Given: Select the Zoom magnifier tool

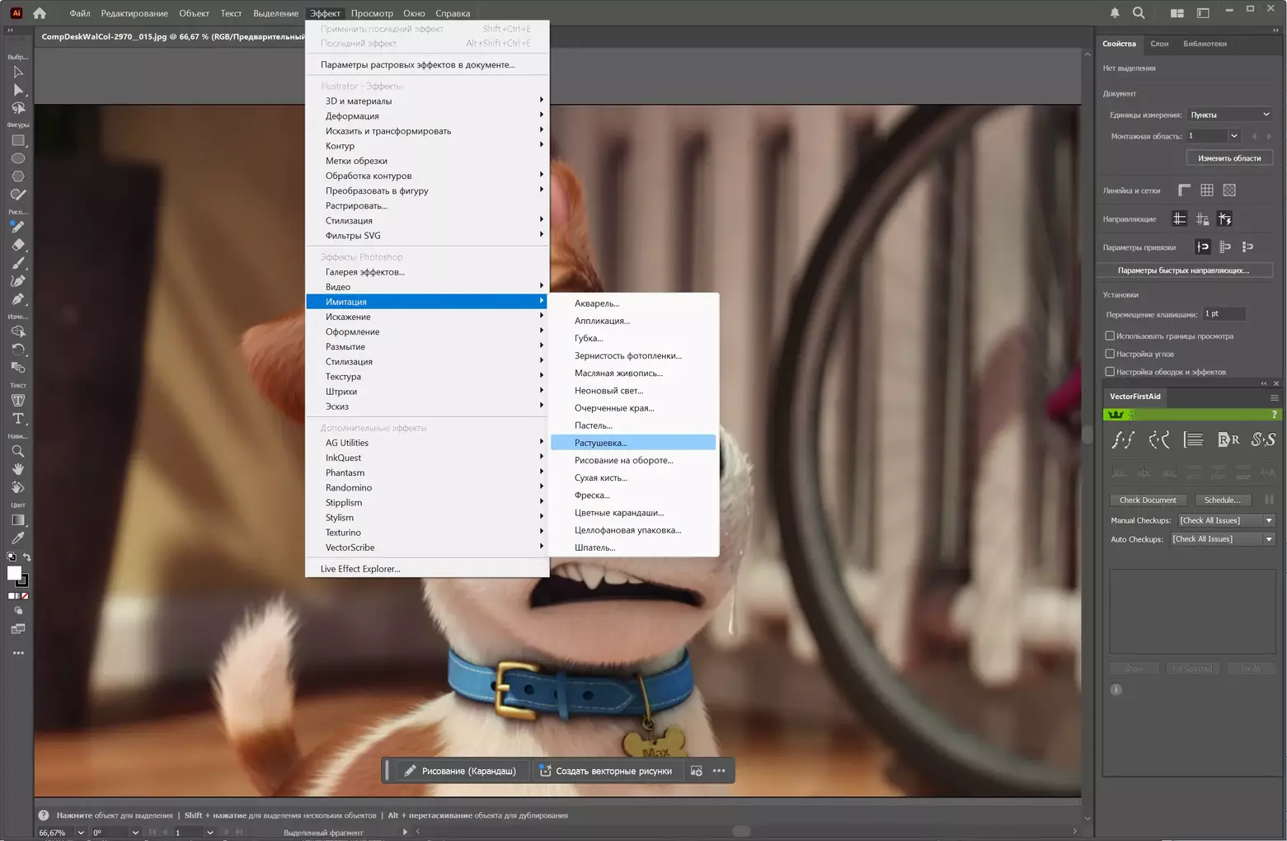Looking at the screenshot, I should (18, 452).
